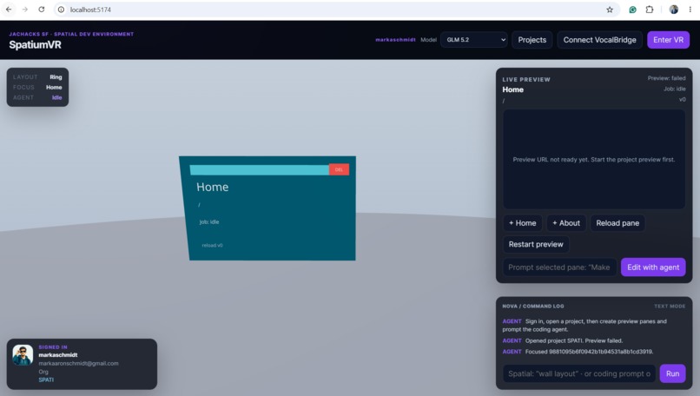Click the 'job: idle' text in Home pane
Screen dimensions: 700x396
(209, 222)
